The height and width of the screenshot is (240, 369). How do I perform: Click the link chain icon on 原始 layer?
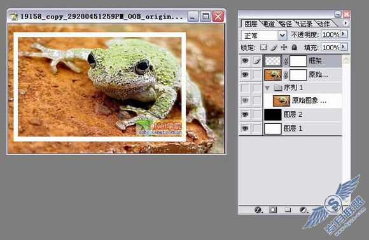click(286, 75)
